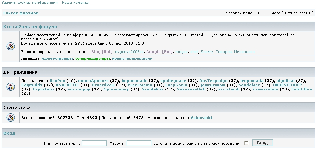Focus the Имя пользователя username field
318x148 pixels.
tap(94, 143)
